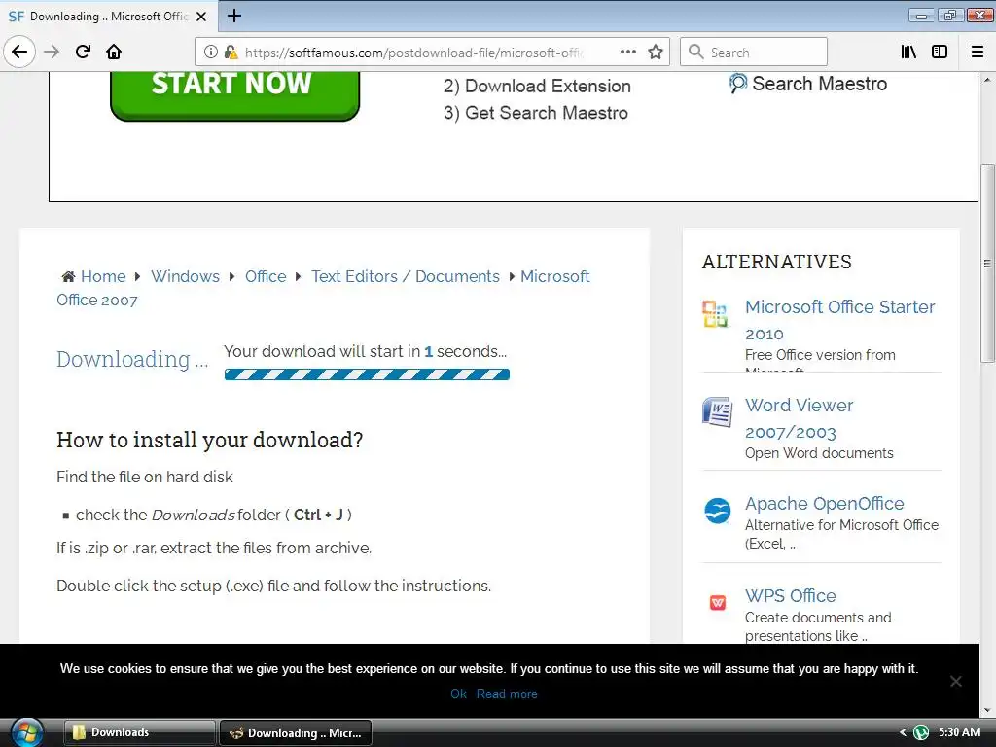Click the magnifier icon in Search box
The height and width of the screenshot is (747, 996).
[x=696, y=52]
